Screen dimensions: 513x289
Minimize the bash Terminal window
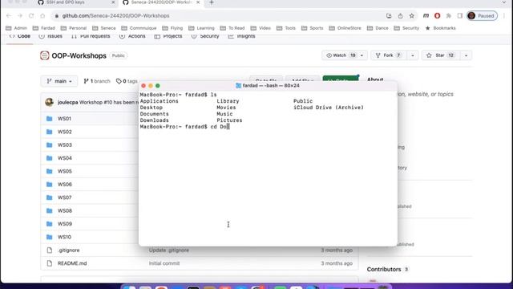point(151,86)
